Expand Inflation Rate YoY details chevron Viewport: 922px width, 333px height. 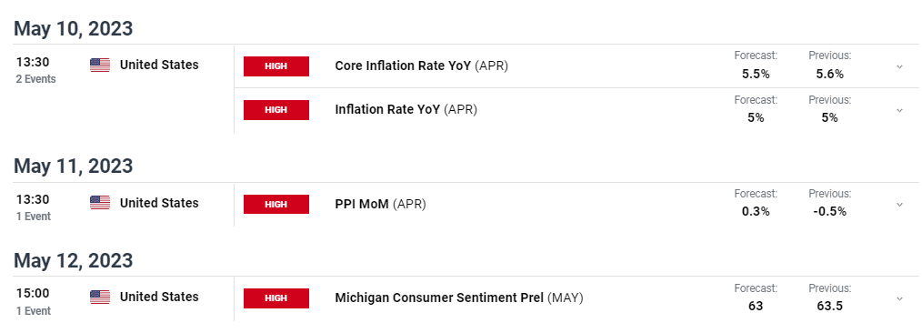pyautogui.click(x=899, y=110)
